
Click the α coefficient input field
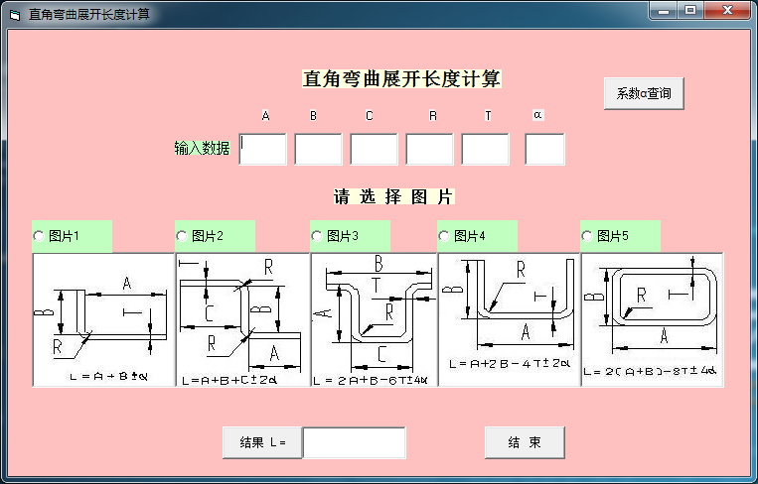click(x=544, y=149)
